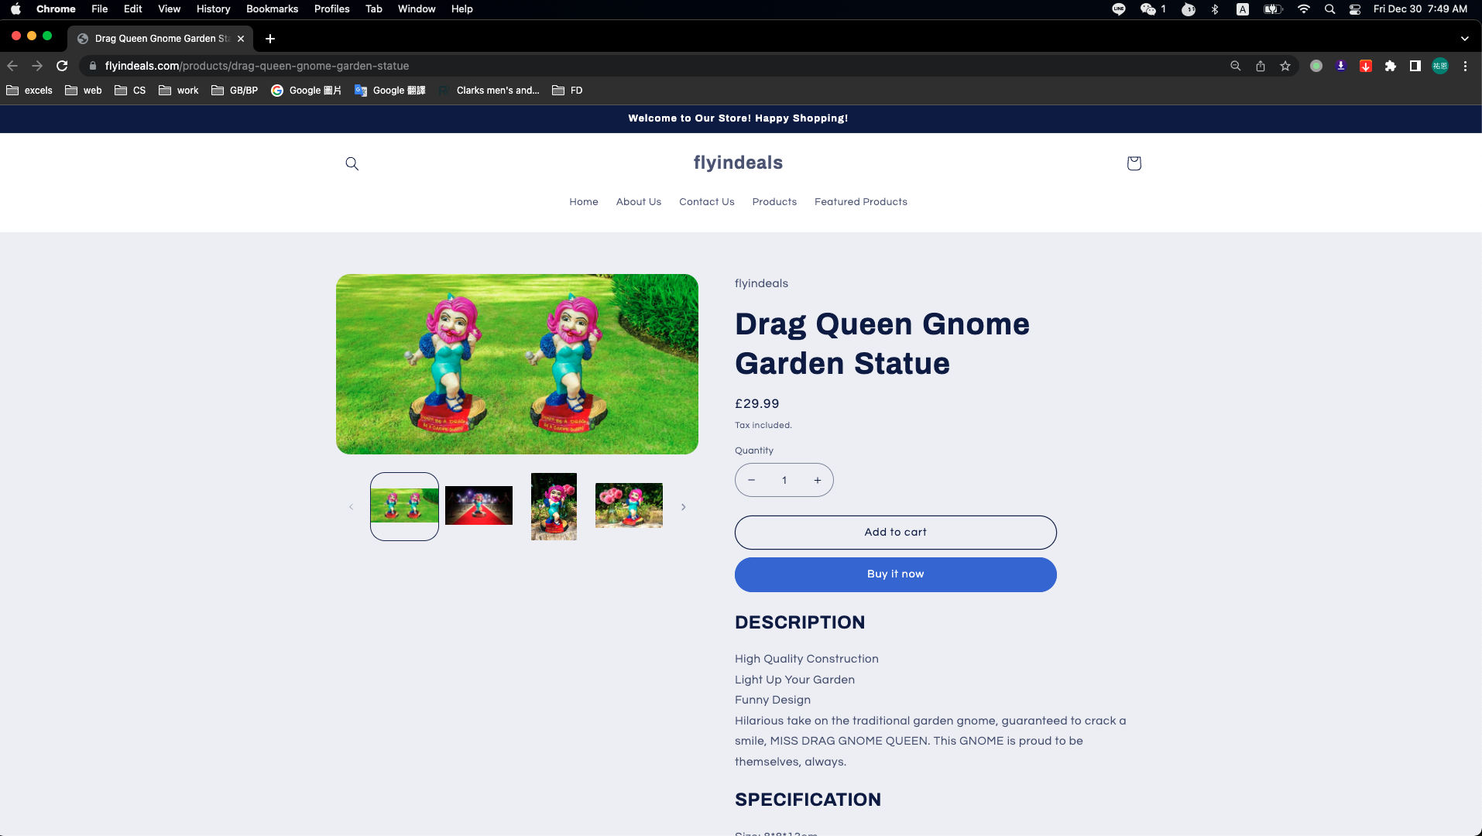Open the Window menu
1482x836 pixels.
[x=417, y=9]
